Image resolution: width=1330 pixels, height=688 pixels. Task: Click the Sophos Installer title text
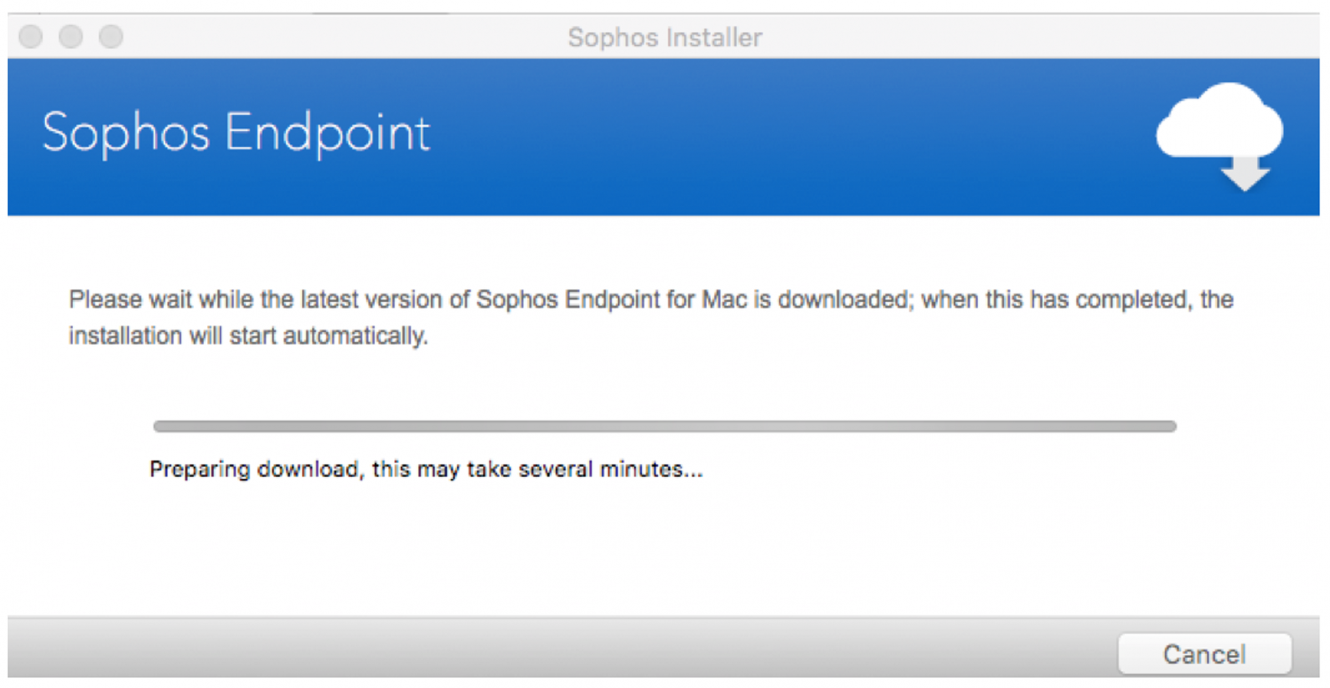665,37
